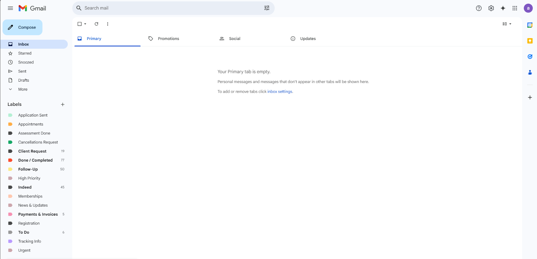This screenshot has height=259, width=537.
Task: Open the Settings gear
Action: [x=491, y=8]
